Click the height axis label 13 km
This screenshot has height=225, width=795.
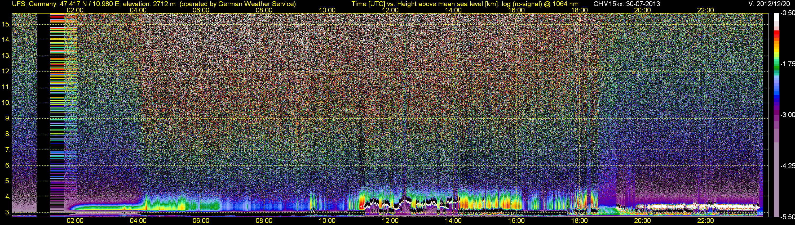[6, 56]
